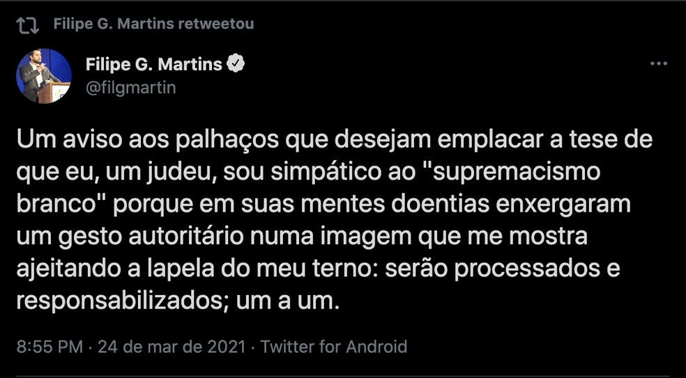Click the blue verified badge

click(x=237, y=65)
